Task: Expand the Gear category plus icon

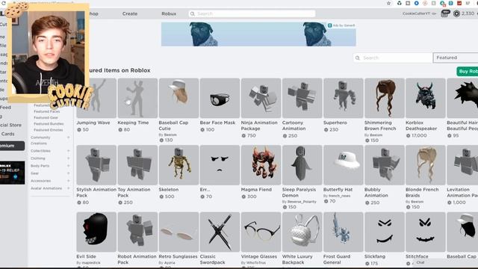Action: pyautogui.click(x=68, y=173)
